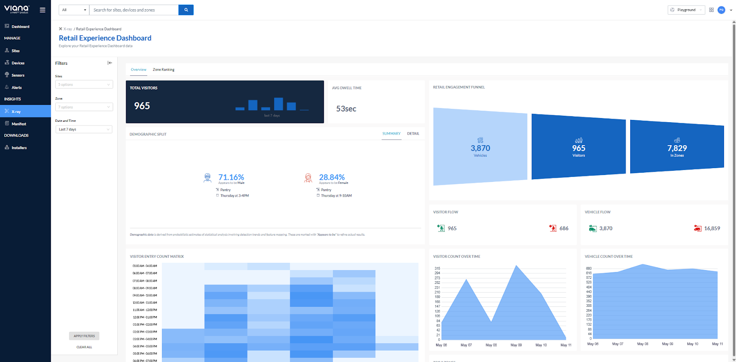
Task: Expand the Sites filter dropdown
Action: [x=84, y=85]
